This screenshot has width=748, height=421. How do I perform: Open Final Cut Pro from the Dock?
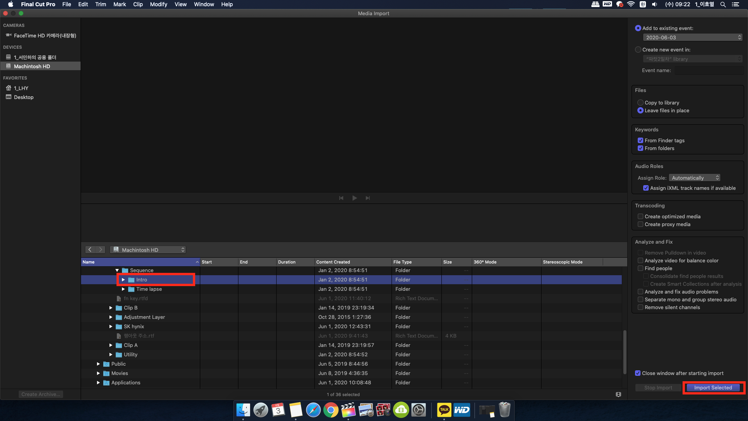point(348,410)
